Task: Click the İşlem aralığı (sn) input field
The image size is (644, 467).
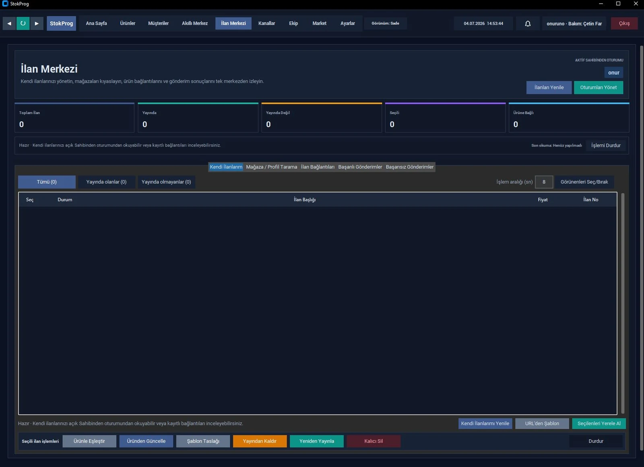Action: tap(544, 182)
